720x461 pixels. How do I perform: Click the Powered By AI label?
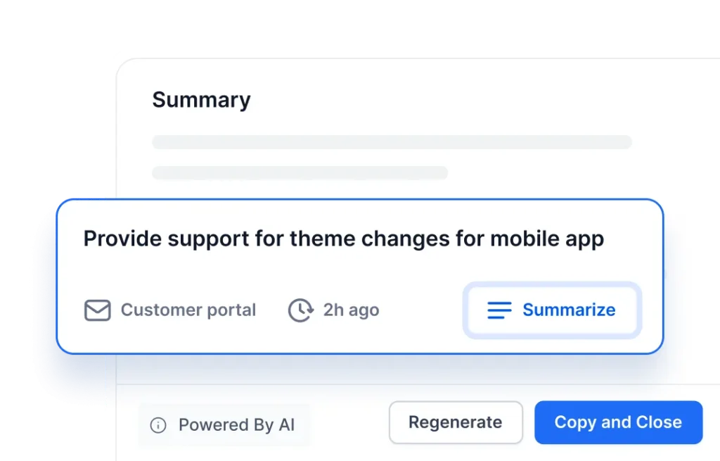tap(238, 424)
